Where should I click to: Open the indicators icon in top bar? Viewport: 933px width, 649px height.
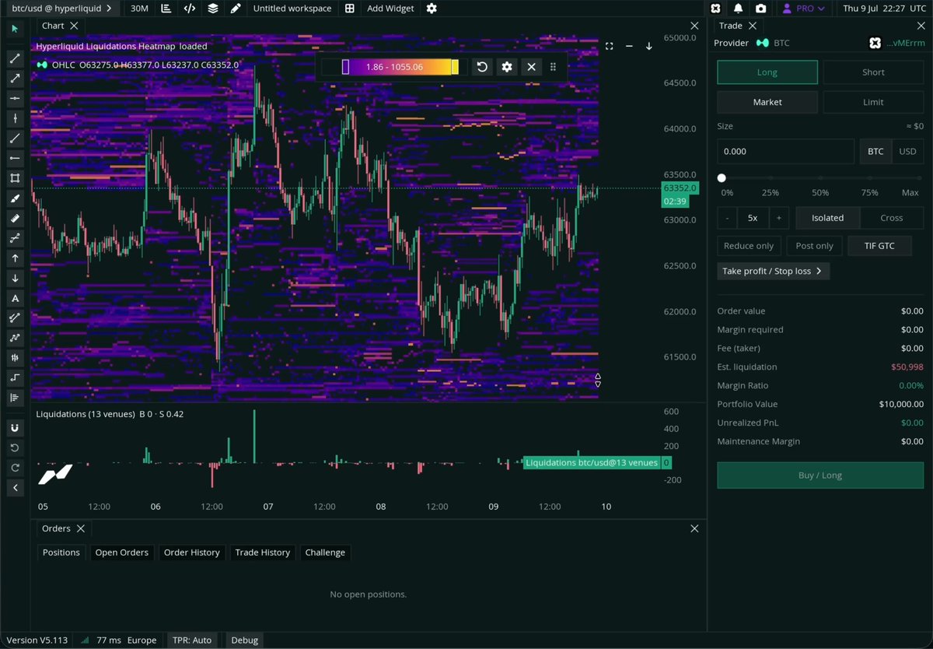tap(166, 9)
